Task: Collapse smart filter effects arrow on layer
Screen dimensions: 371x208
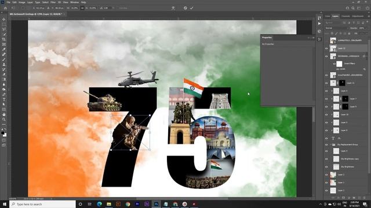Action: click(x=367, y=56)
